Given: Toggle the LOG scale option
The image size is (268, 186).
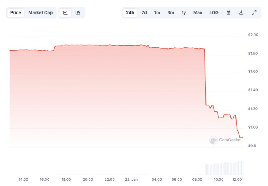Looking at the screenshot, I should click(214, 12).
